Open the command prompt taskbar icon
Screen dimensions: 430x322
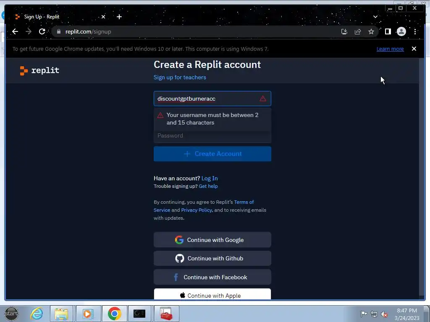pos(139,314)
